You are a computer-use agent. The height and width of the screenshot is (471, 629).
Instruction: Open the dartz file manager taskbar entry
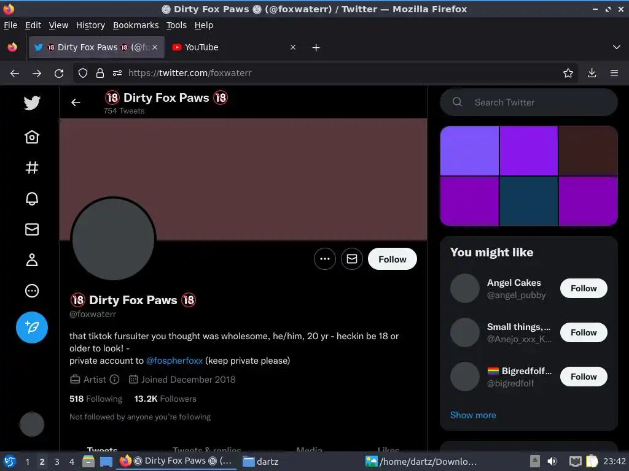point(260,461)
